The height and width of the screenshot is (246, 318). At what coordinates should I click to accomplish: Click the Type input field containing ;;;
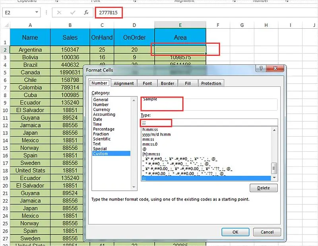click(x=209, y=123)
